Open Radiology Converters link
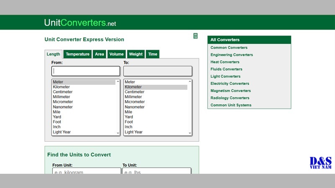This screenshot has height=188, width=335. (230, 98)
